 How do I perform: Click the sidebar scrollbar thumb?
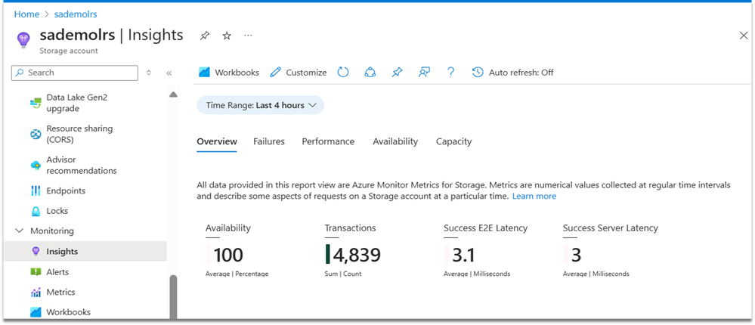click(x=173, y=296)
